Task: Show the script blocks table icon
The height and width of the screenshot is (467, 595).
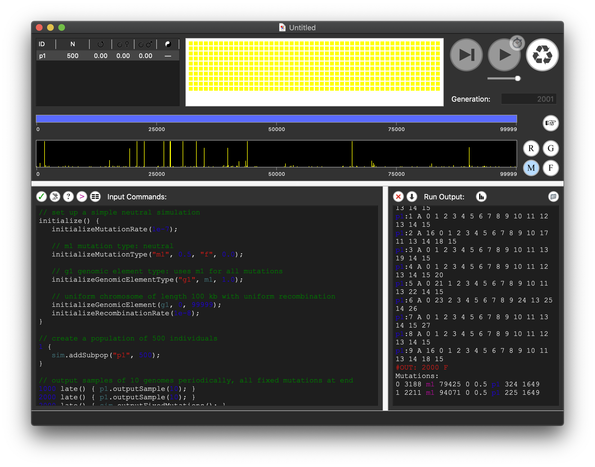Action: pos(95,197)
